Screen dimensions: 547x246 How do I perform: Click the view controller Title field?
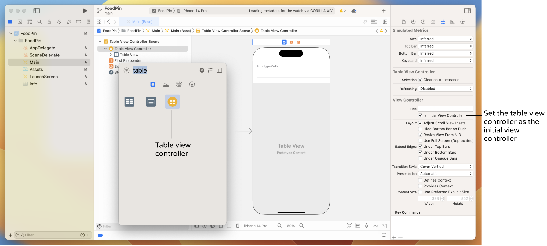pyautogui.click(x=446, y=109)
